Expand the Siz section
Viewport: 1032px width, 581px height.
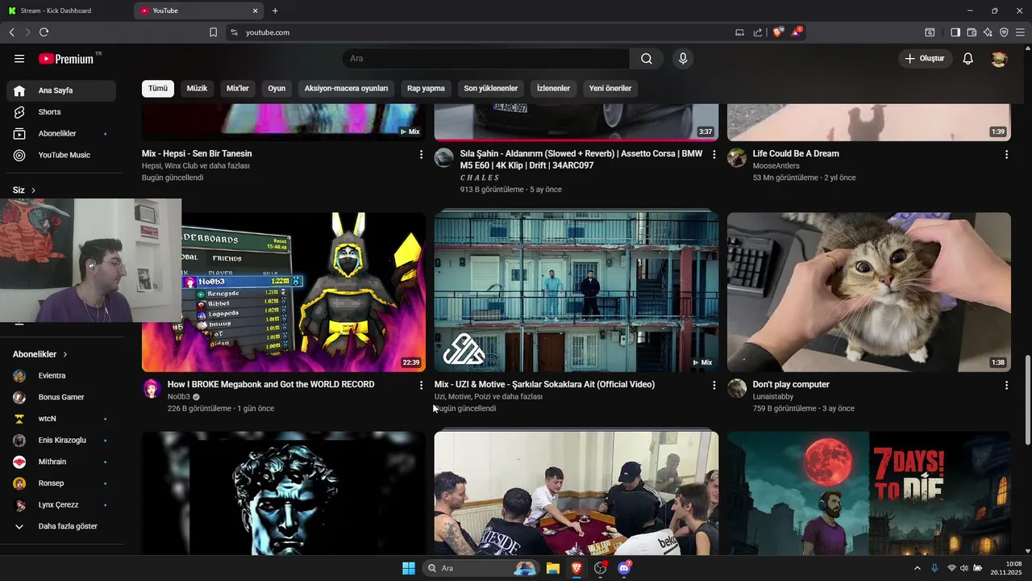24,190
